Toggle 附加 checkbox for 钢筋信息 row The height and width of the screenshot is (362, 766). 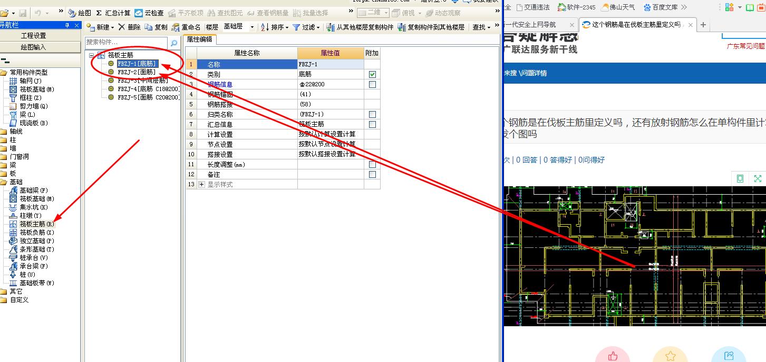[372, 84]
